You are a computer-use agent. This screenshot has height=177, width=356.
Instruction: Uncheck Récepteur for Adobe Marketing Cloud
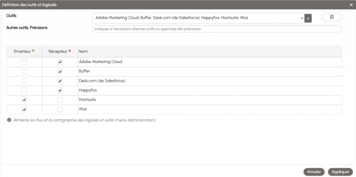(x=60, y=62)
